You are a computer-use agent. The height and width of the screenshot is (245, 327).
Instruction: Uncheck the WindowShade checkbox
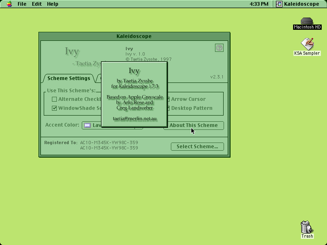coord(54,108)
